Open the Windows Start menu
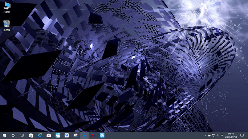This screenshot has height=139, width=248. 4,135
